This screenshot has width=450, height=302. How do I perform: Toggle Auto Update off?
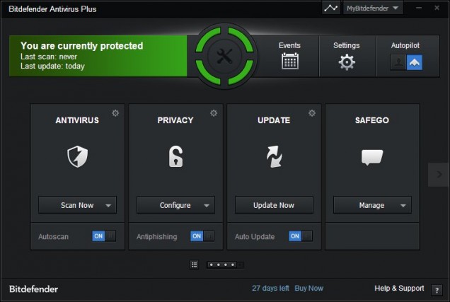(x=301, y=236)
